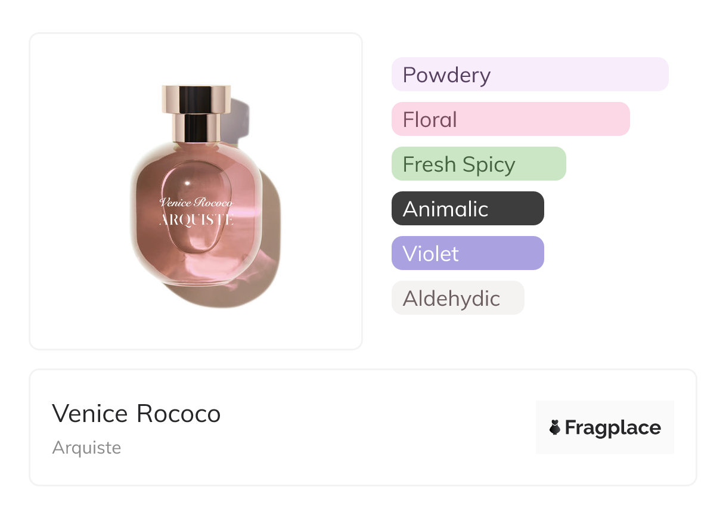Click the perfume bottle's wide top cap
This screenshot has width=726, height=515.
point(196,99)
